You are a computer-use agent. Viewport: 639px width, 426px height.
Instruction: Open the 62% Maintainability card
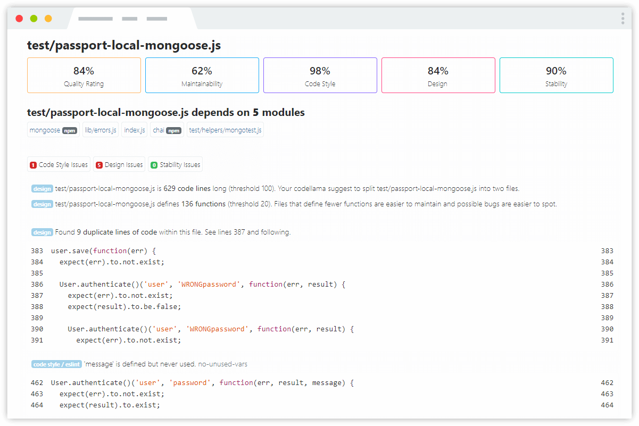tap(202, 76)
